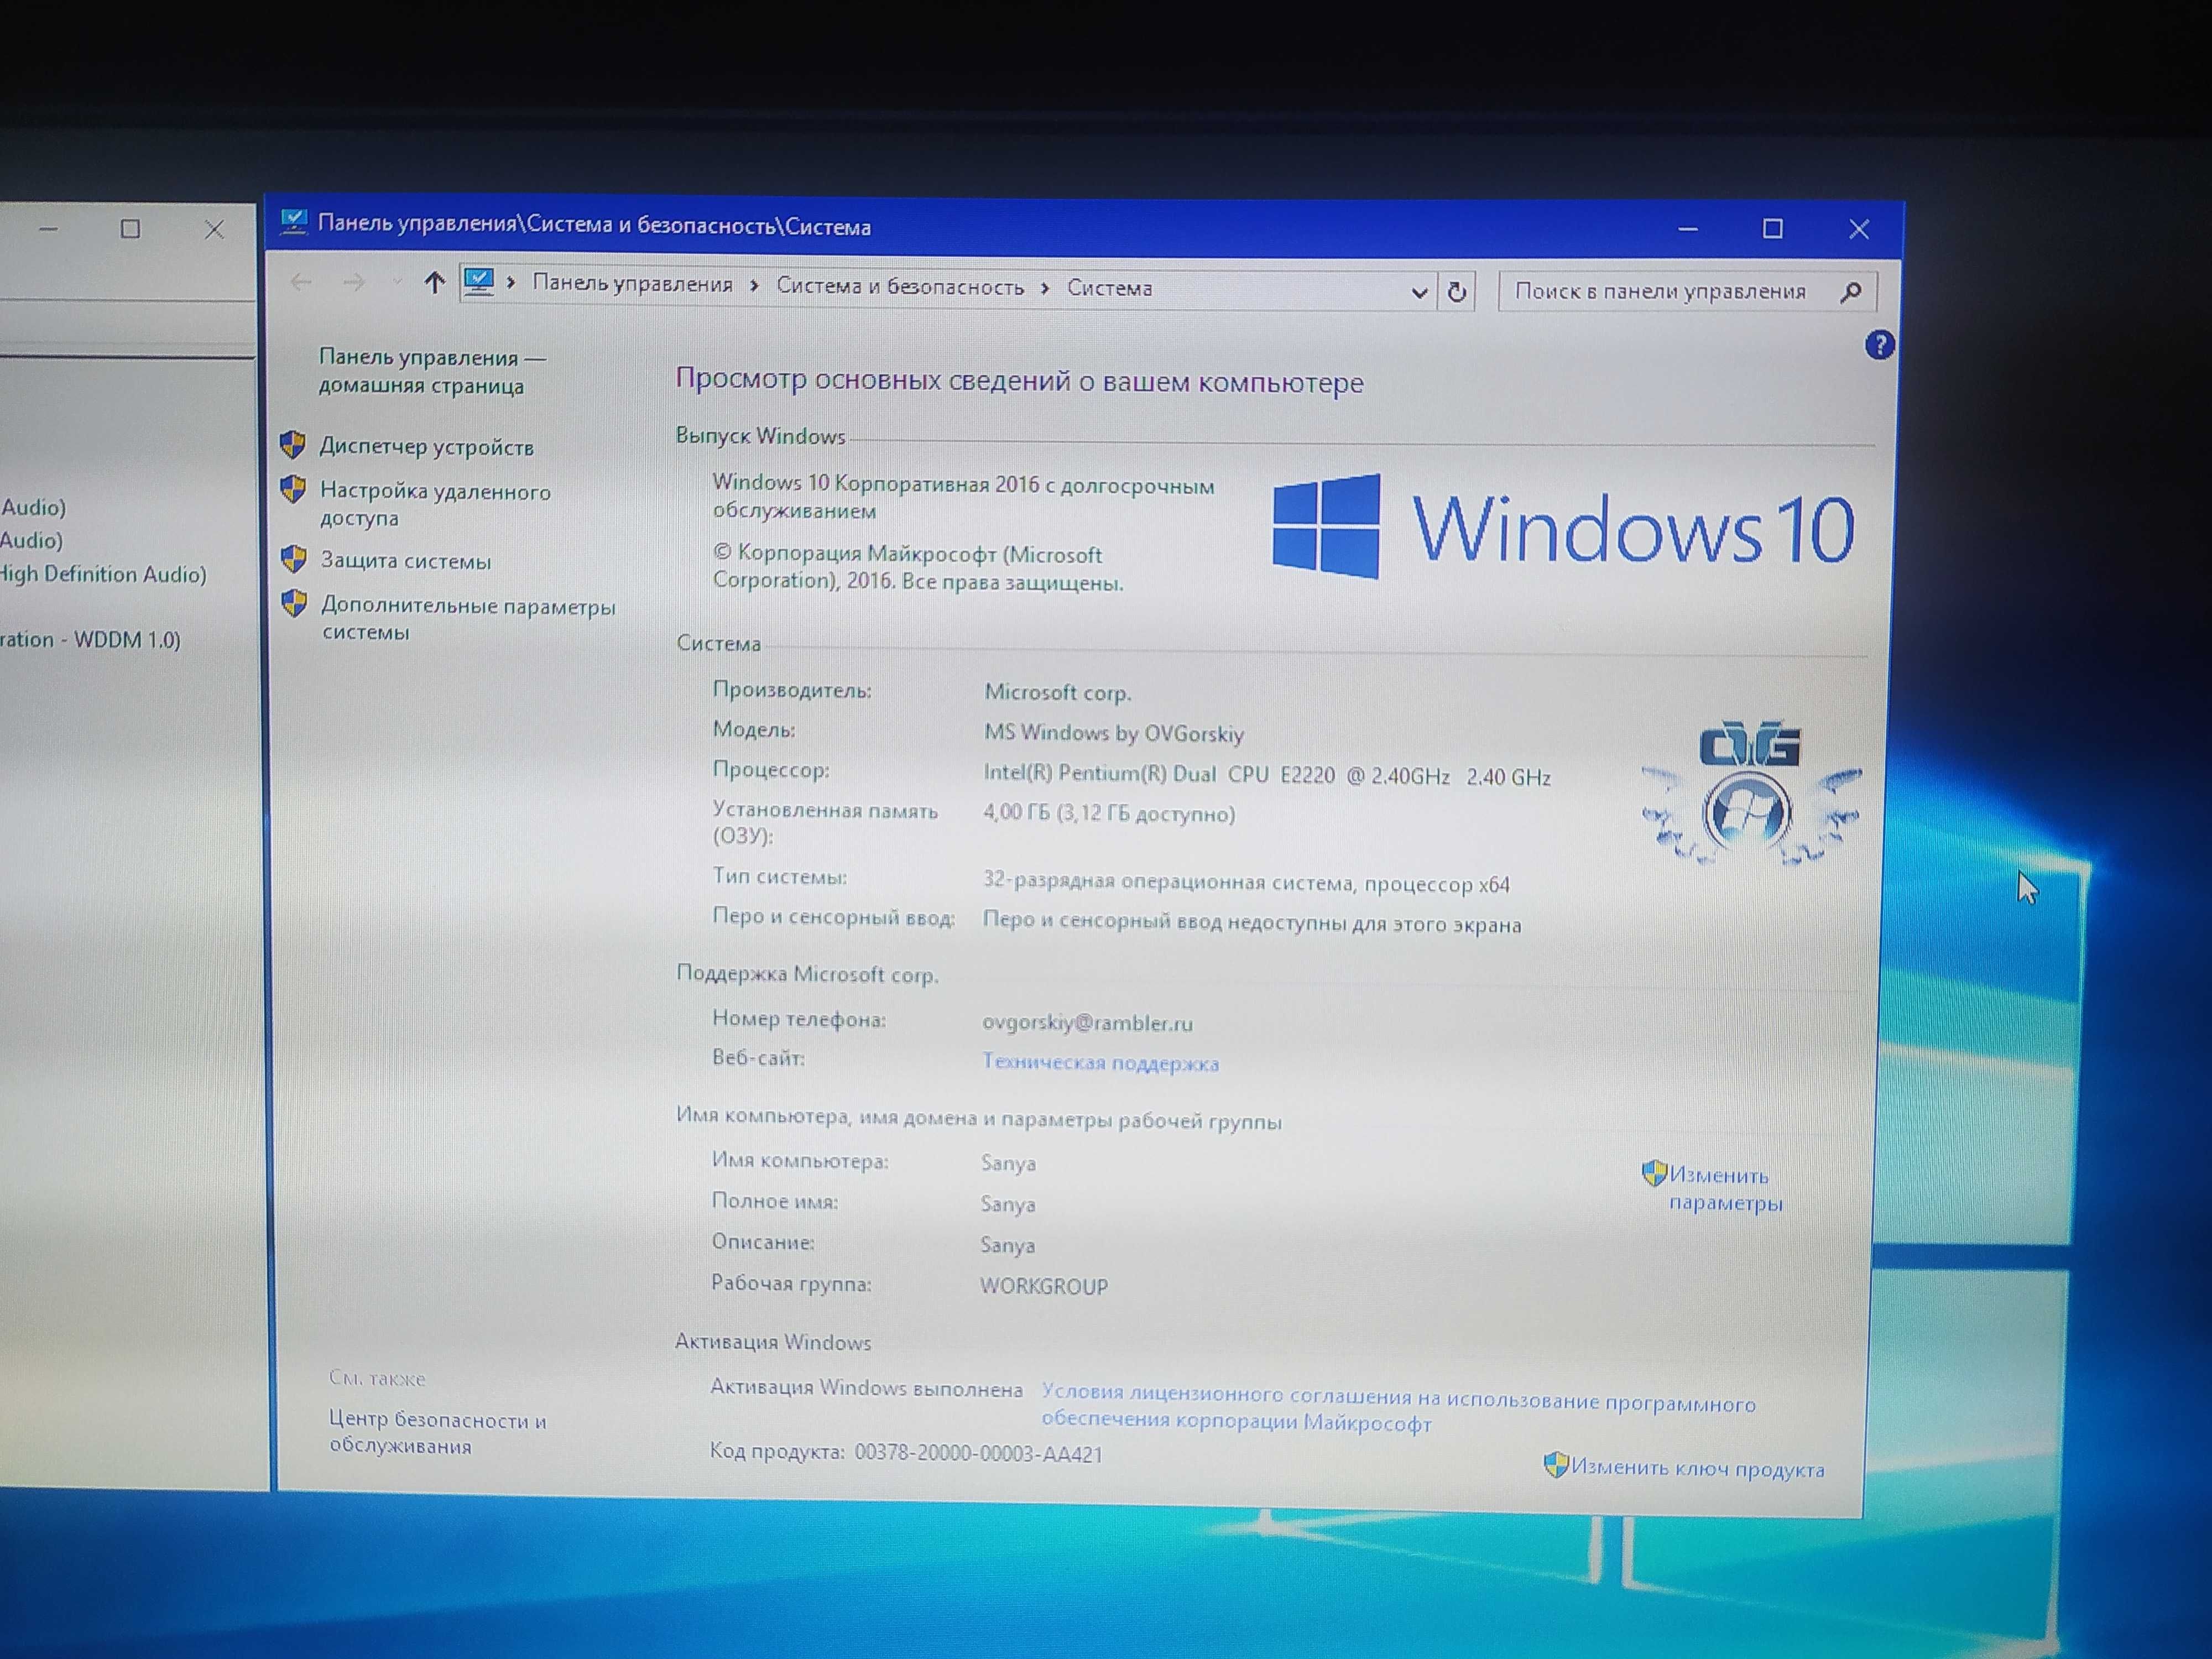Click the computer icon in address bar
Viewport: 2212px width, 1659px height.
pyautogui.click(x=479, y=282)
